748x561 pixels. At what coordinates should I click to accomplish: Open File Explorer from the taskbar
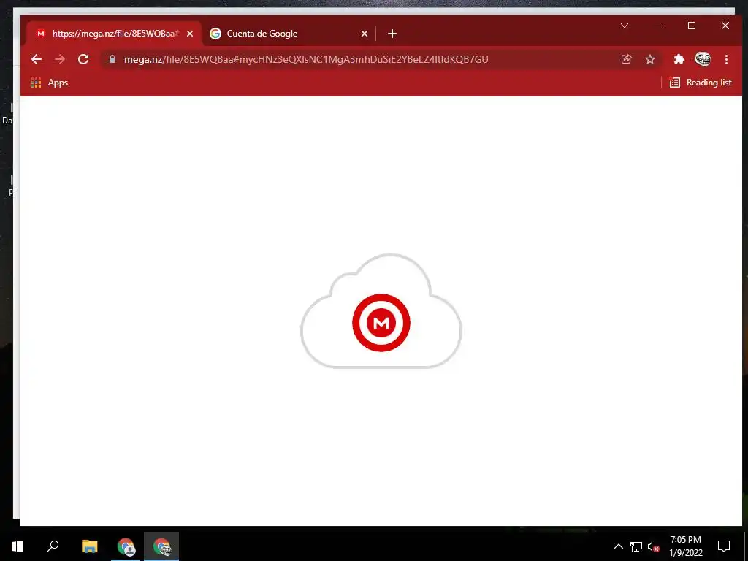click(89, 546)
